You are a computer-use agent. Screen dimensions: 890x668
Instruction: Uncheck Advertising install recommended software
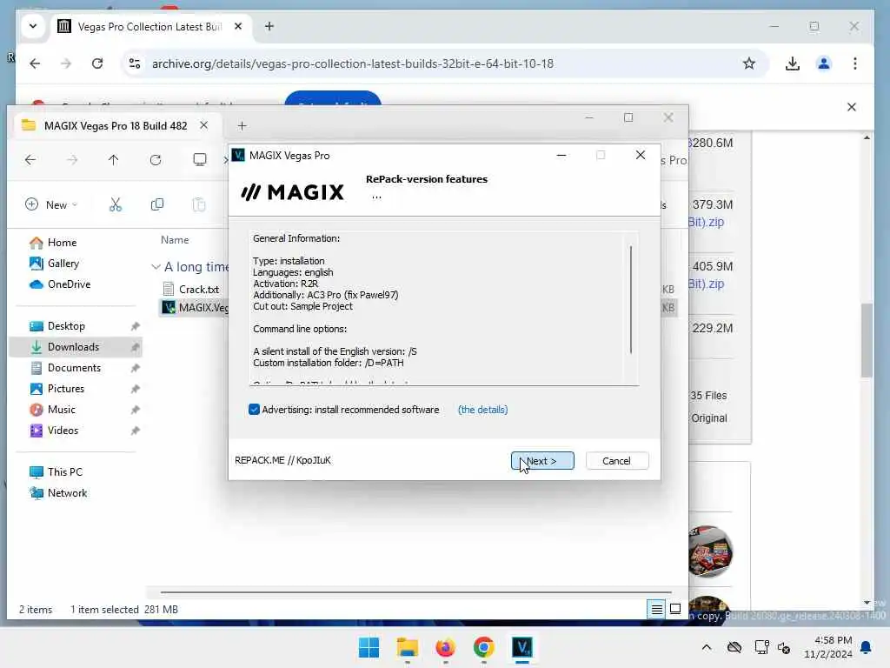coord(254,410)
